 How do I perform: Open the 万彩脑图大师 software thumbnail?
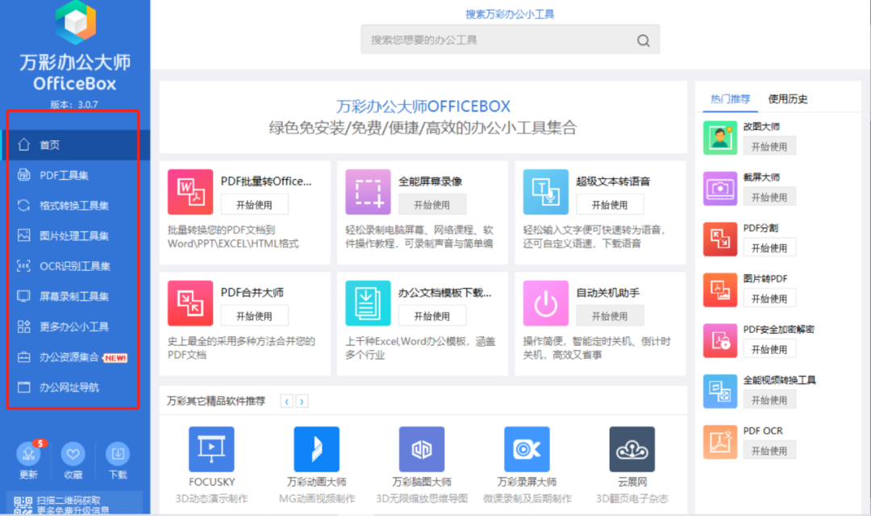pos(422,449)
